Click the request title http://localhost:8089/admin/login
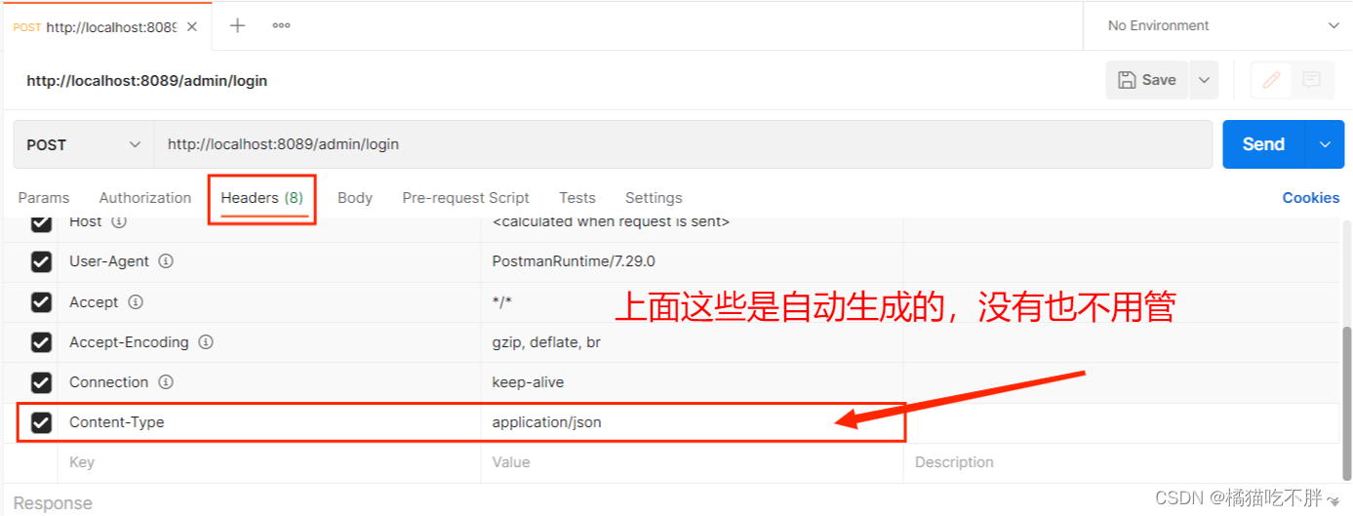The width and height of the screenshot is (1353, 516). pos(146,81)
